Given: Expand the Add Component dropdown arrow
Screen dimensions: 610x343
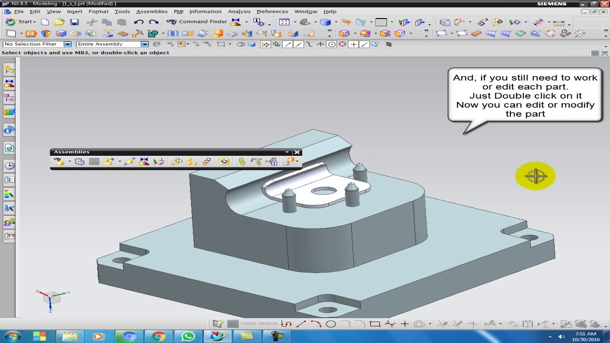Looking at the screenshot, I should tap(119, 161).
